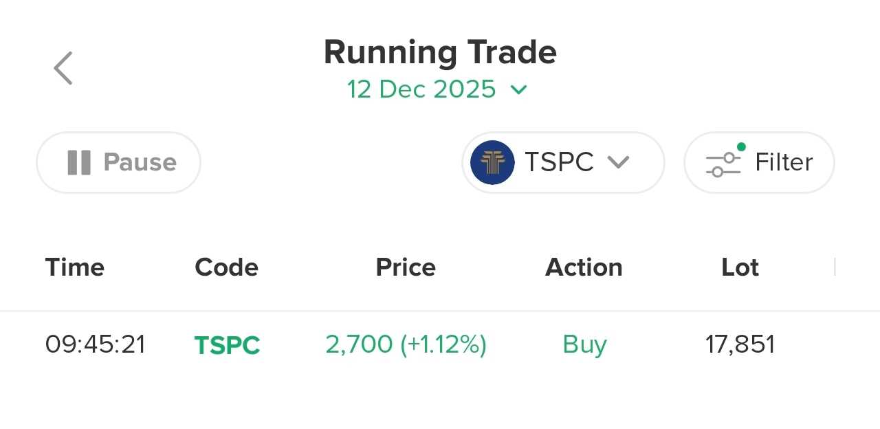Image resolution: width=880 pixels, height=429 pixels.
Task: Tap the Filter sliders icon
Action: (x=723, y=164)
